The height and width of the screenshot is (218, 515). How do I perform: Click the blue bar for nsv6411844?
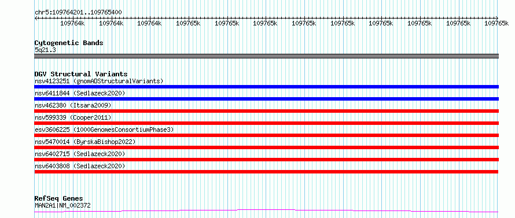coord(266,99)
